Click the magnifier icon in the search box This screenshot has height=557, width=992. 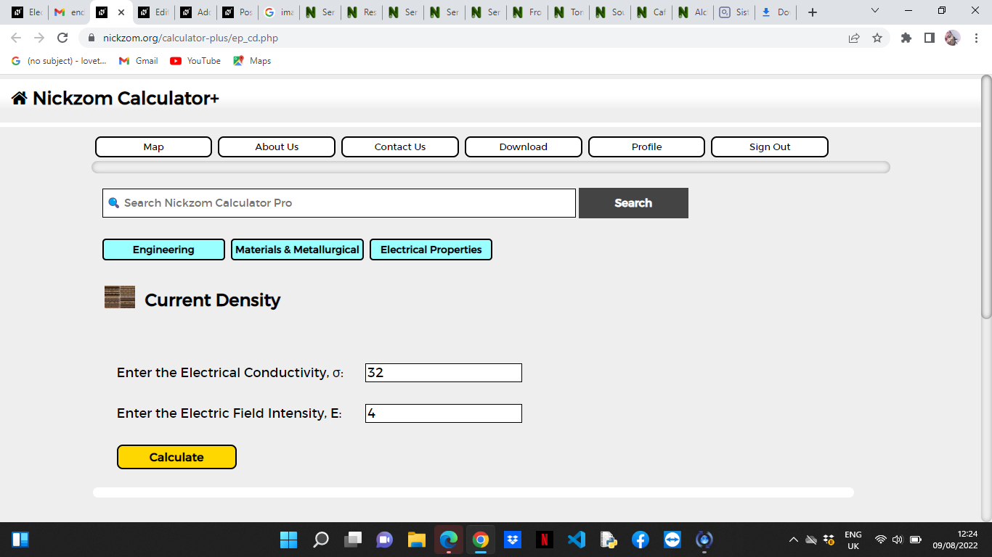point(113,203)
